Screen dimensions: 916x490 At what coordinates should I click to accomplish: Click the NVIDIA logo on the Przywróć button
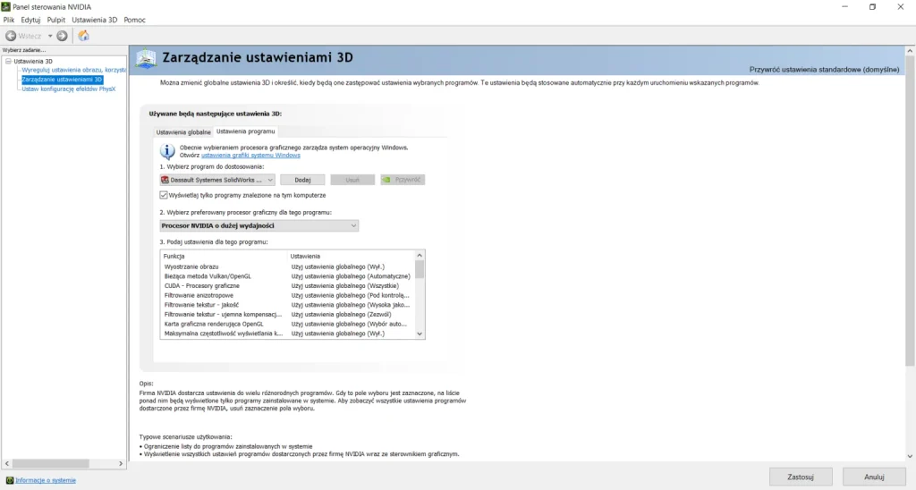click(386, 180)
